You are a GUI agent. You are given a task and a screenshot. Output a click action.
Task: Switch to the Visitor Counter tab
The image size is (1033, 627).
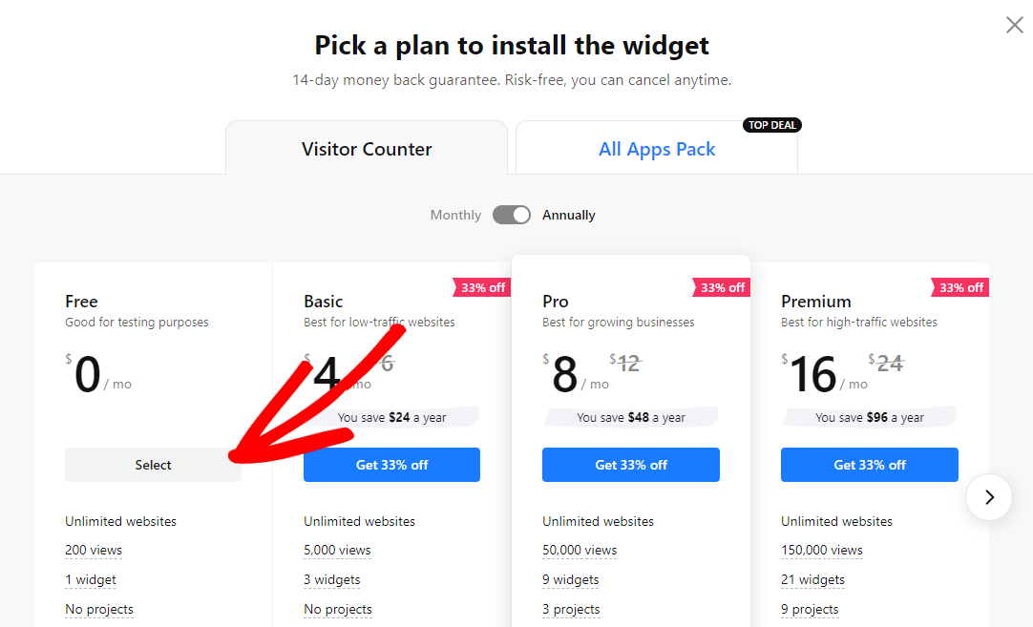pos(367,149)
